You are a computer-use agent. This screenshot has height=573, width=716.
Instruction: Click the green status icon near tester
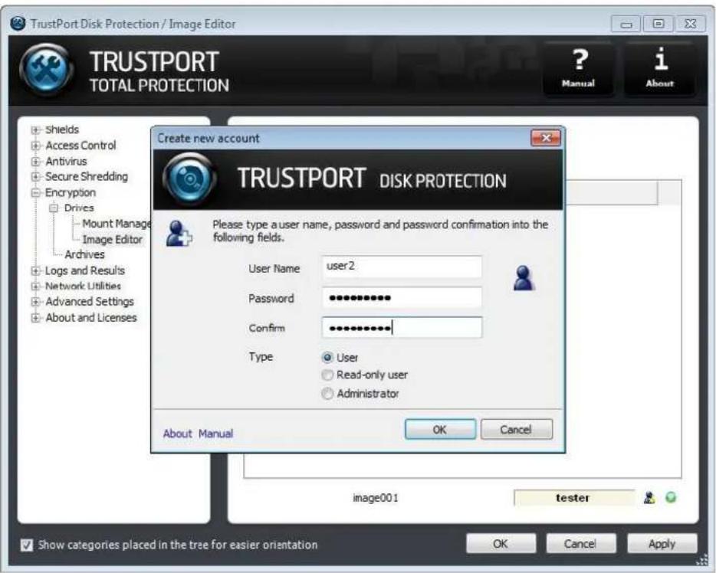[x=670, y=497]
